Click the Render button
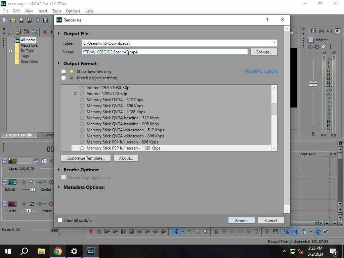This screenshot has width=344, height=258. coord(242,220)
